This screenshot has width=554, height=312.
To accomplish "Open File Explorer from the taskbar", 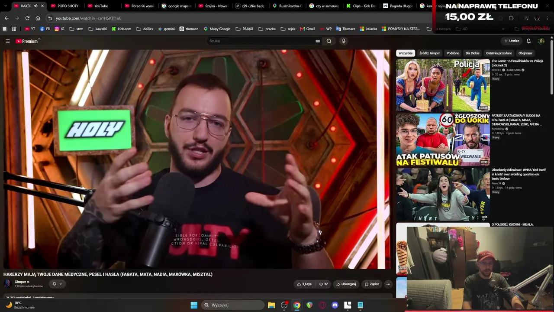I will click(x=271, y=305).
